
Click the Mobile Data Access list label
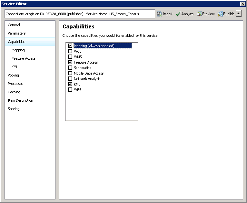click(89, 73)
